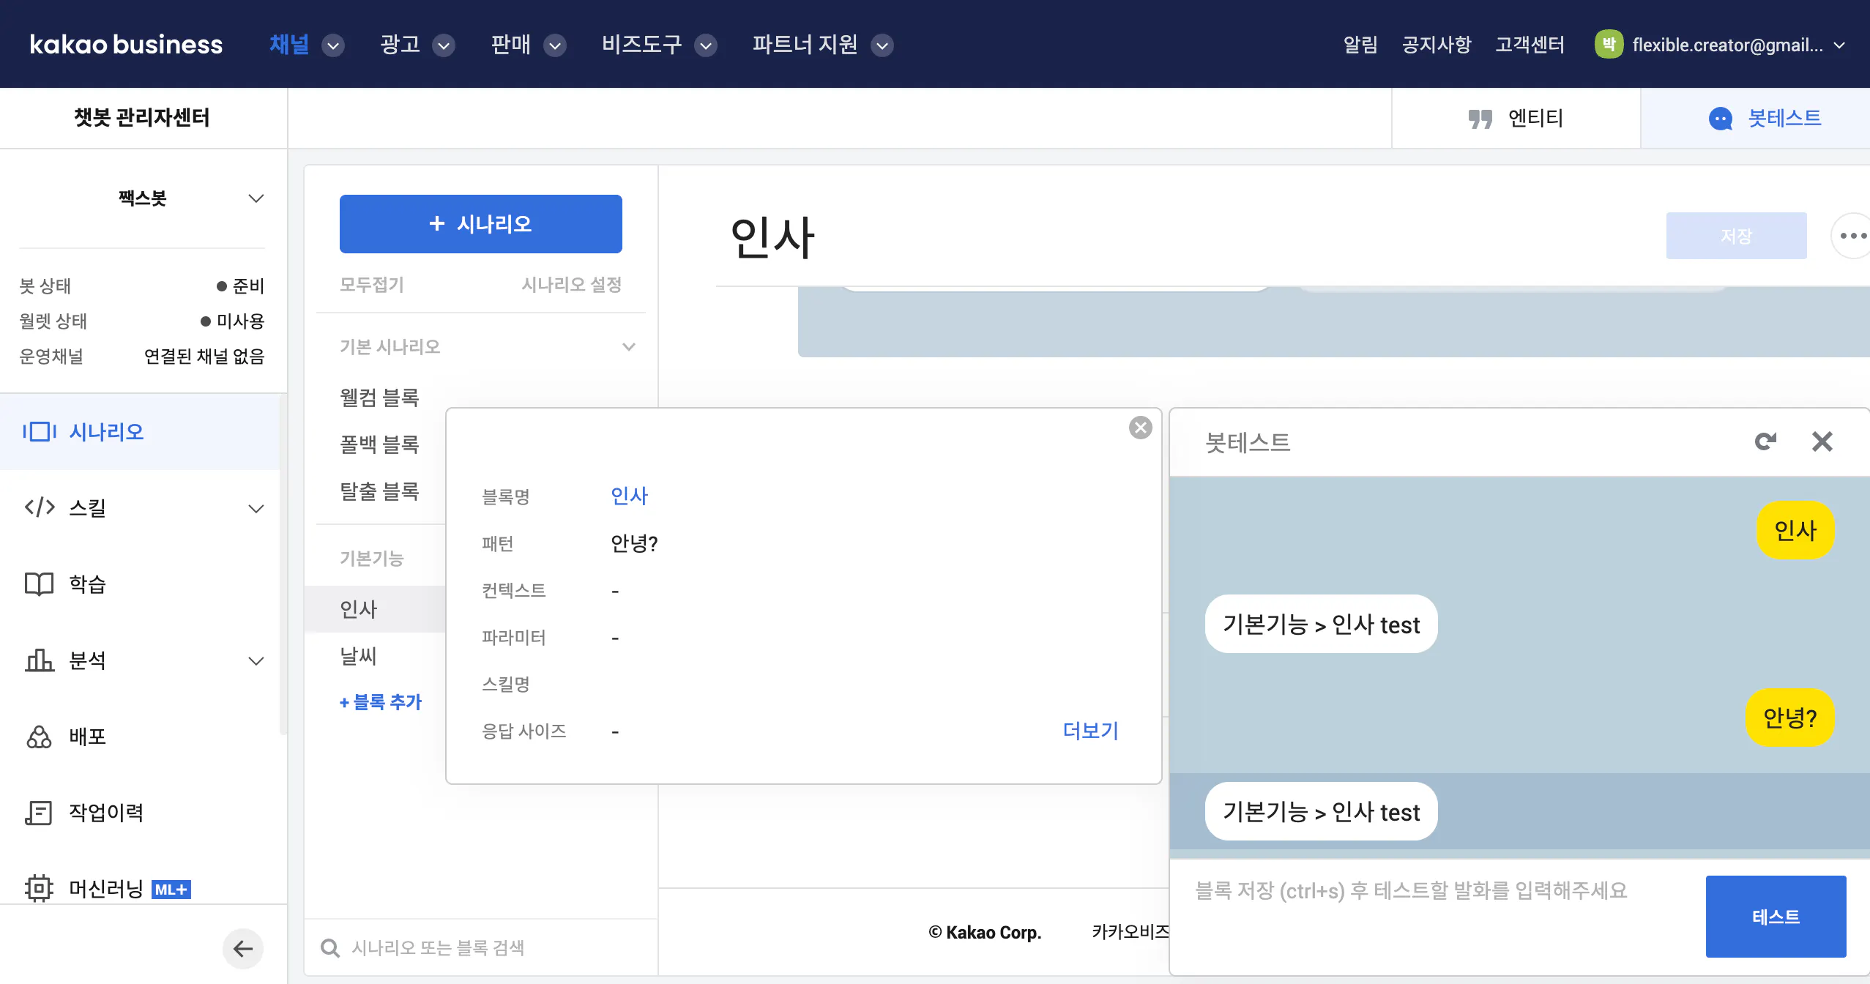Click the 스킬 code brackets icon
1870x984 pixels.
(40, 507)
